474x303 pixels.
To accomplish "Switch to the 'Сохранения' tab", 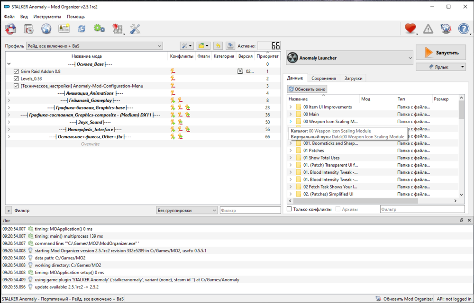I will tap(324, 78).
